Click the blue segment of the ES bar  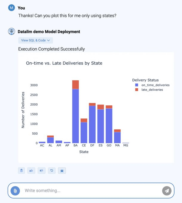(x=101, y=126)
